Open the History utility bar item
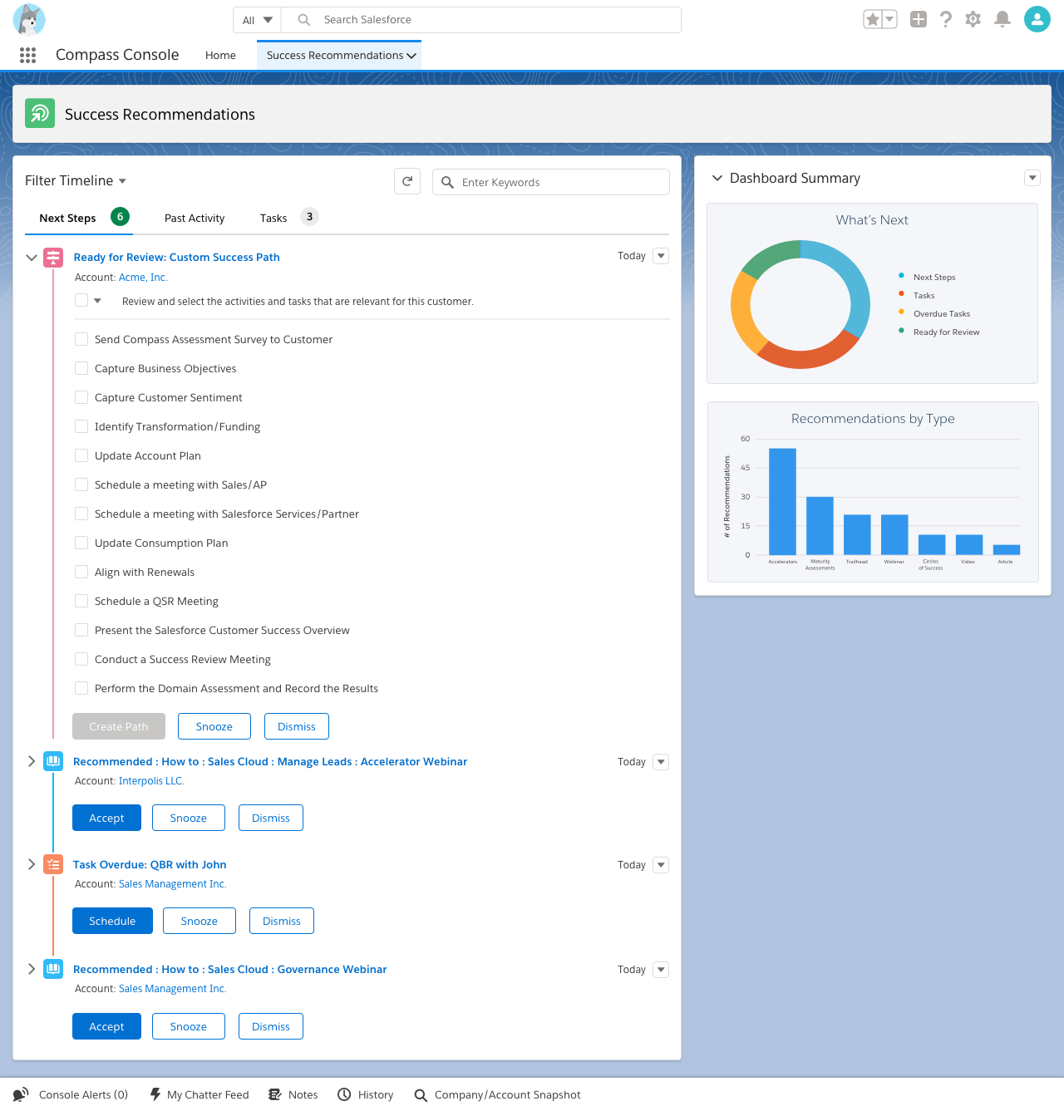Viewport: 1064px width, 1111px height. (x=365, y=1094)
